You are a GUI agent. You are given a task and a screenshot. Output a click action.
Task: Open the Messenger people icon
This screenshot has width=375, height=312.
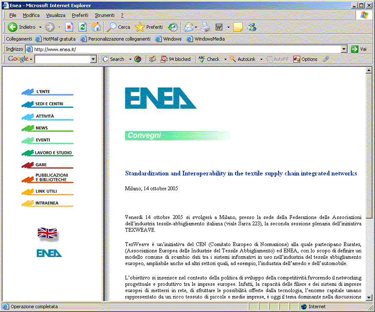(x=252, y=27)
